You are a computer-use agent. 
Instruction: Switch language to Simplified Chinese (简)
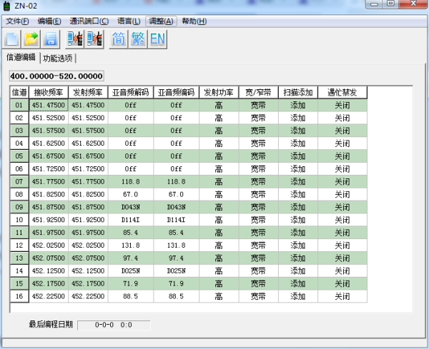click(119, 39)
